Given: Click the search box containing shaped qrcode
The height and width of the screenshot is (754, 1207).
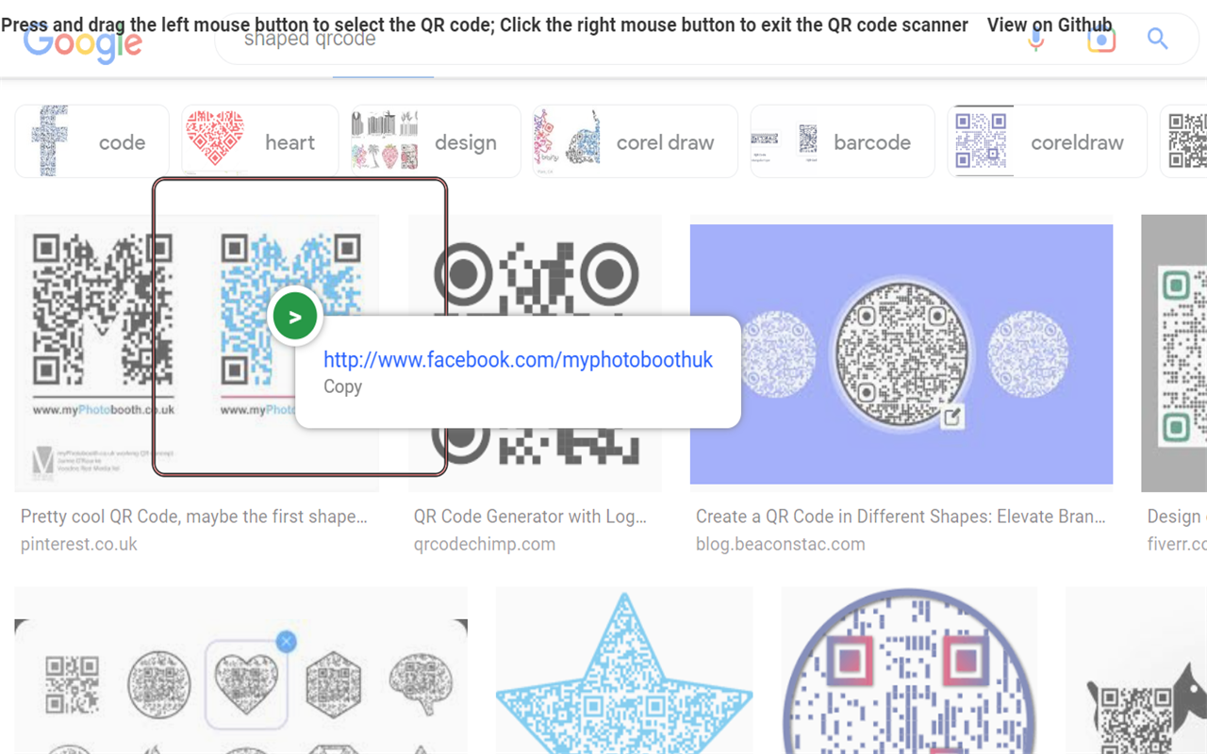Looking at the screenshot, I should 613,40.
